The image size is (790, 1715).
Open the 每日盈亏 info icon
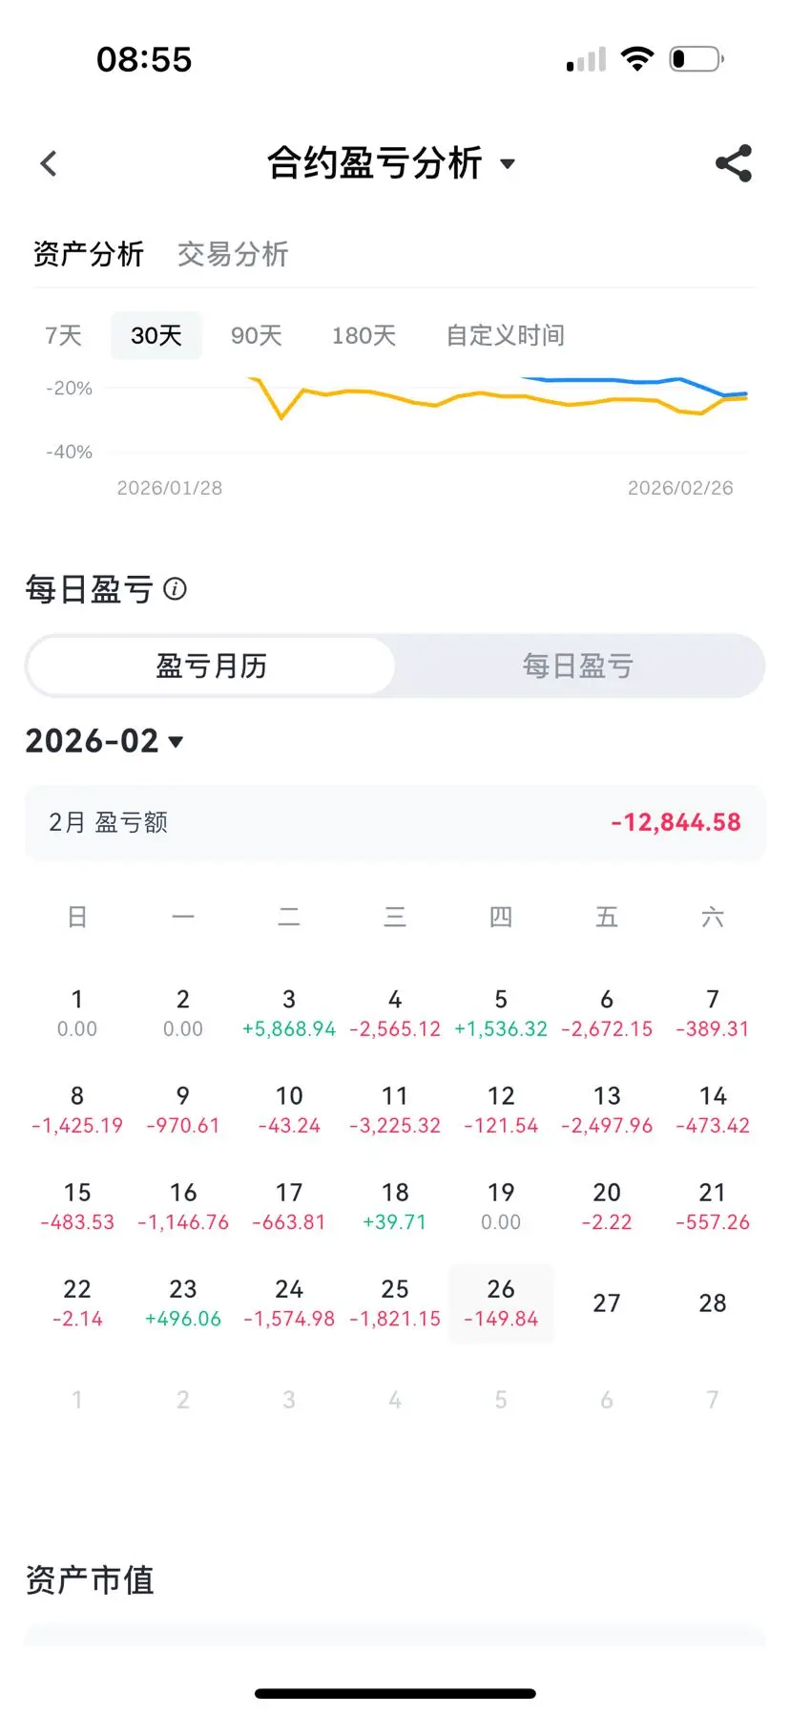point(175,588)
